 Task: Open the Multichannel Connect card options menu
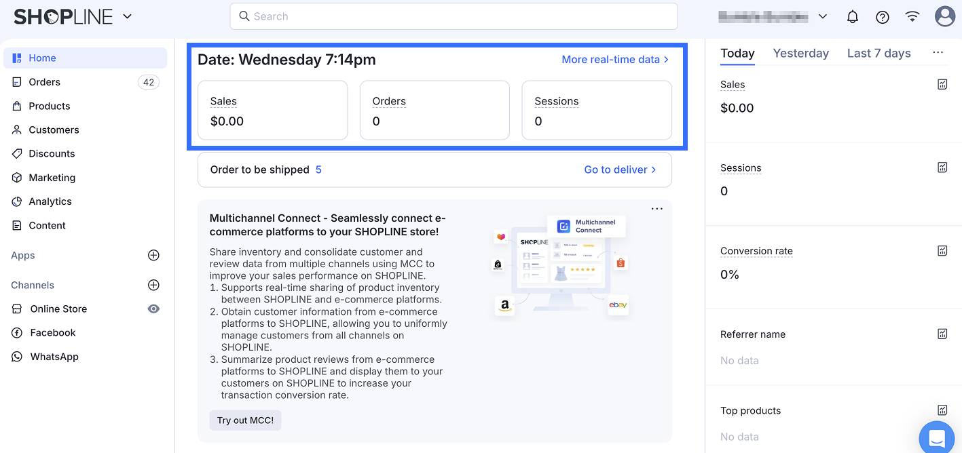(657, 209)
